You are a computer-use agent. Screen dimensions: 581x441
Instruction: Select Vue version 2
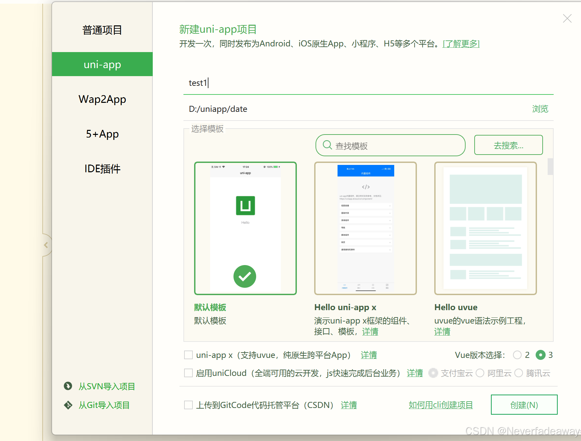pos(517,355)
